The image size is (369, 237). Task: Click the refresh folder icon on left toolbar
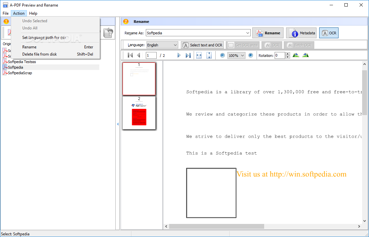click(x=108, y=33)
